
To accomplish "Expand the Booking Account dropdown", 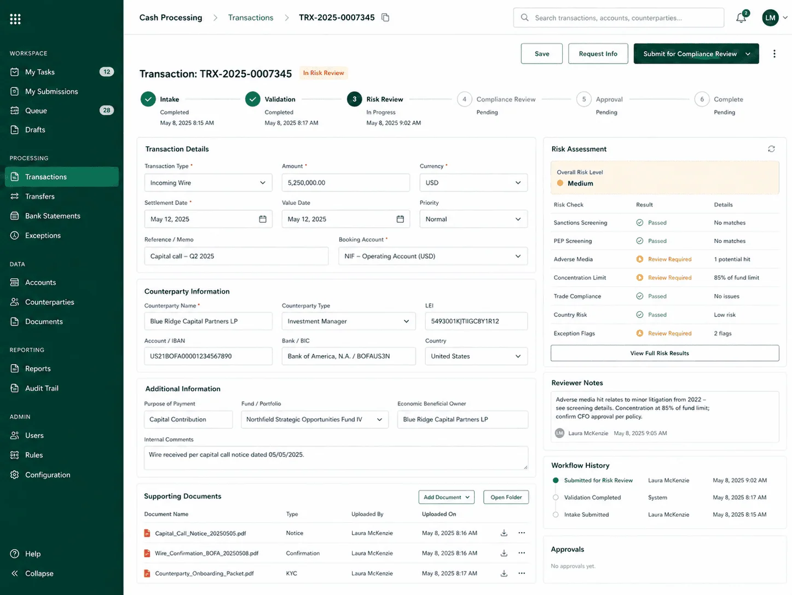I will [x=433, y=256].
